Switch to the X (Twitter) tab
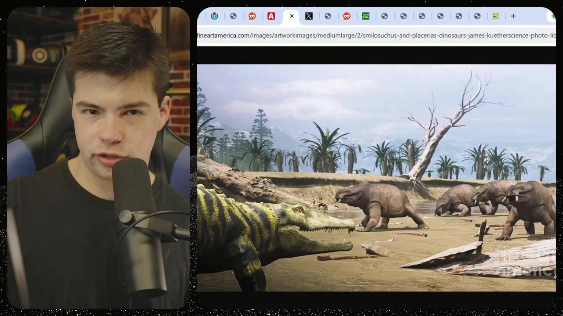The image size is (563, 316). [309, 16]
